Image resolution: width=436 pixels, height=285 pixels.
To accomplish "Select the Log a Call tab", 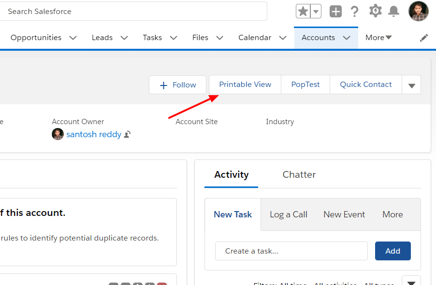I will click(x=289, y=214).
